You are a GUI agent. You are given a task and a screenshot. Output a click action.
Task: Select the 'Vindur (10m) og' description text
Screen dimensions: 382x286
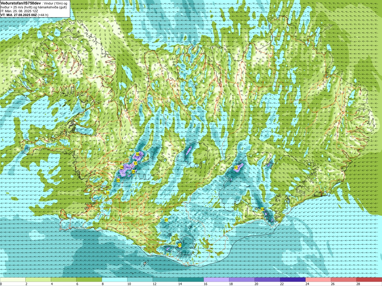coord(56,3)
